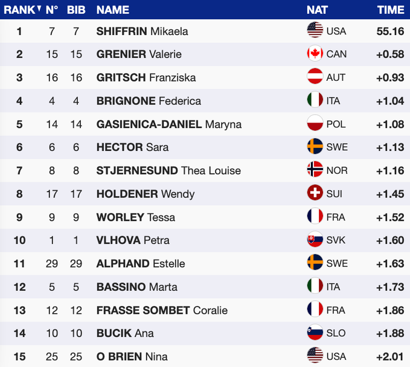Open GRENIER Valerie's athlete name

140,54
